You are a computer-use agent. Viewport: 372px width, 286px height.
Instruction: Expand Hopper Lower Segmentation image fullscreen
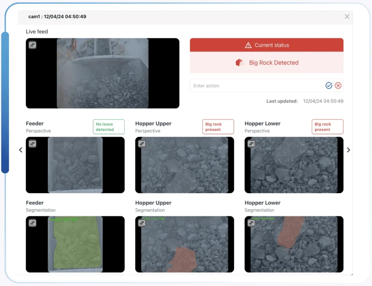pos(251,223)
